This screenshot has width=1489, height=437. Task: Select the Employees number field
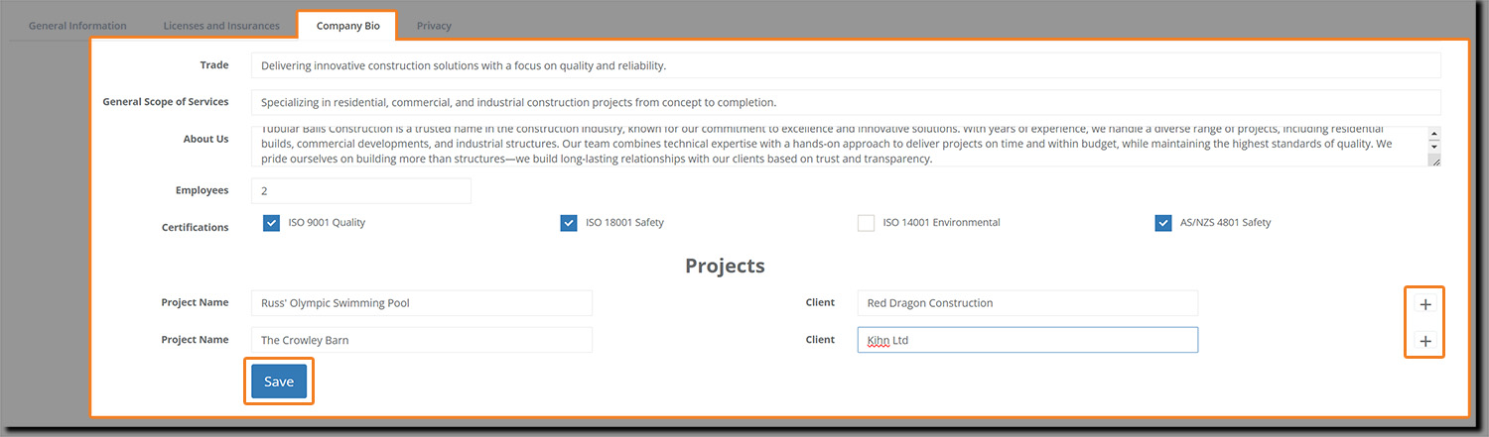(x=360, y=190)
